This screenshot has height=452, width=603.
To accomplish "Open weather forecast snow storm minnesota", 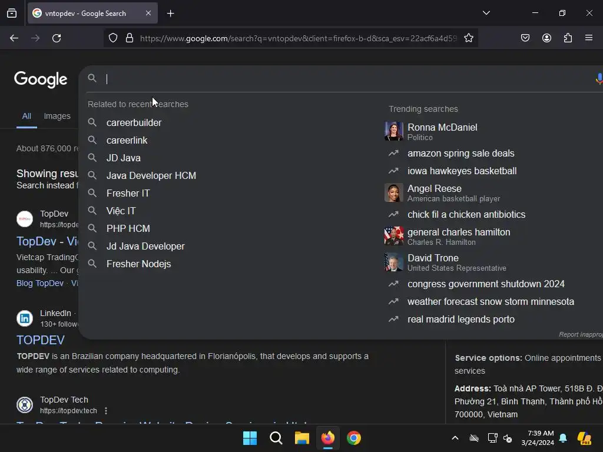I will pos(491,302).
